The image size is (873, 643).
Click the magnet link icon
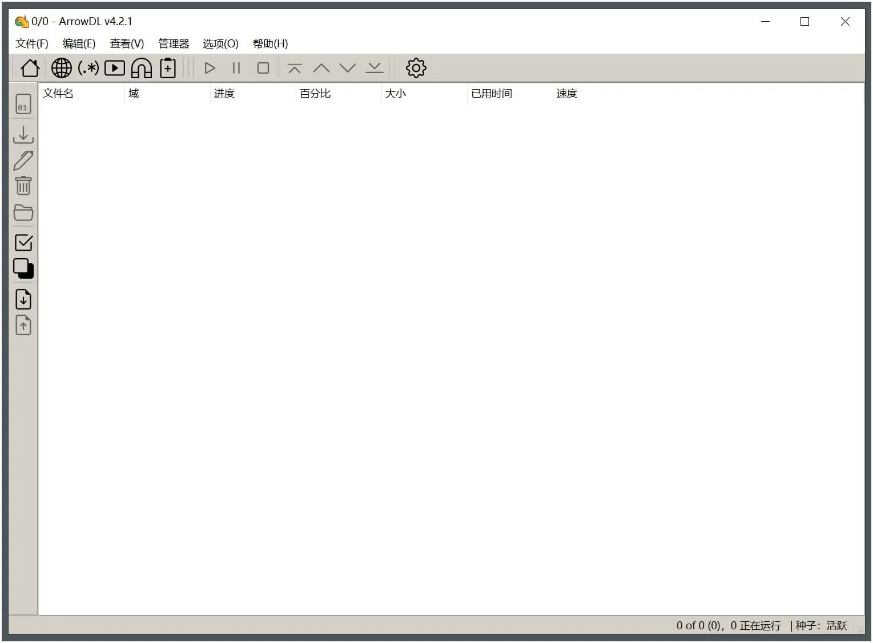(x=142, y=68)
